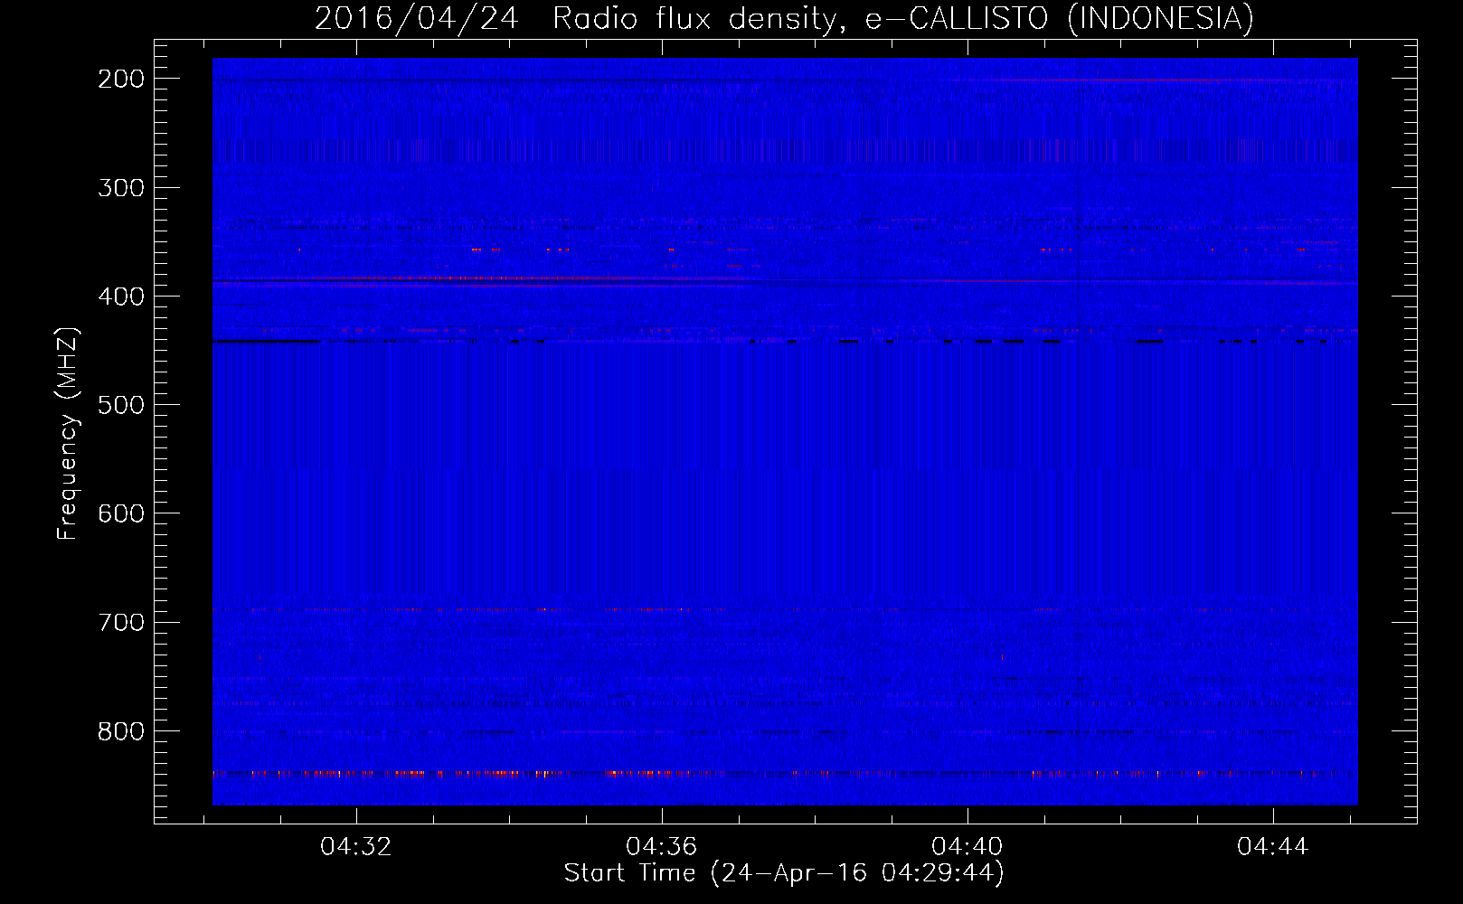Select the 500 frequency tick label
1463x904 pixels.
point(121,405)
